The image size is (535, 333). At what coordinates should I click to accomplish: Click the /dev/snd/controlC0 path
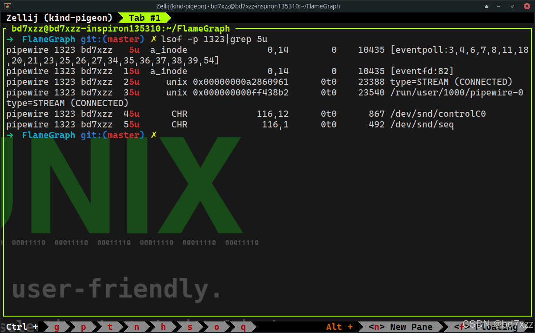point(438,114)
